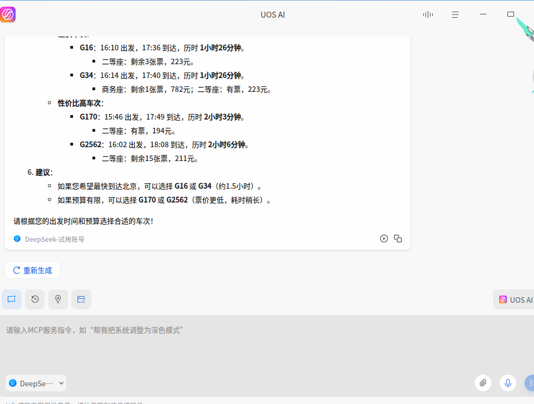Click the 如果预算有限 suggestion line
534x404 pixels.
164,200
